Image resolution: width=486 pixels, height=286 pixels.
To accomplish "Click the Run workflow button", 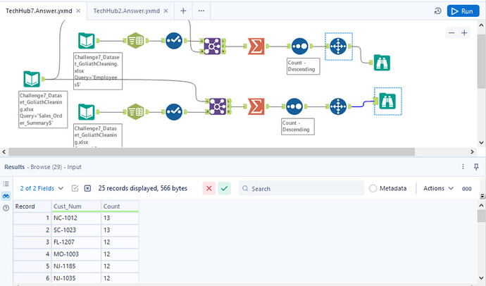I will pos(462,11).
